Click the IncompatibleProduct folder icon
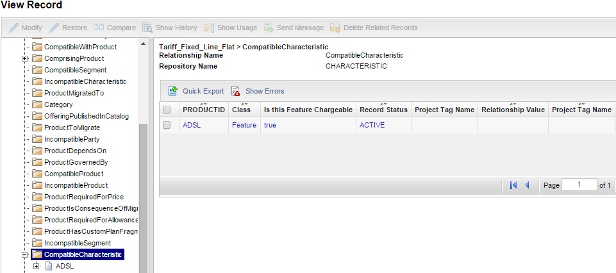The width and height of the screenshot is (616, 273). (37, 185)
